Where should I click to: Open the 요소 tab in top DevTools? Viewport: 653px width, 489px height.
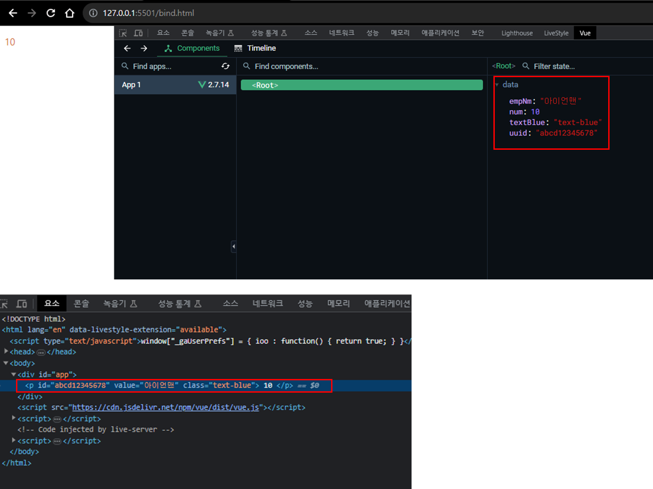(x=163, y=33)
